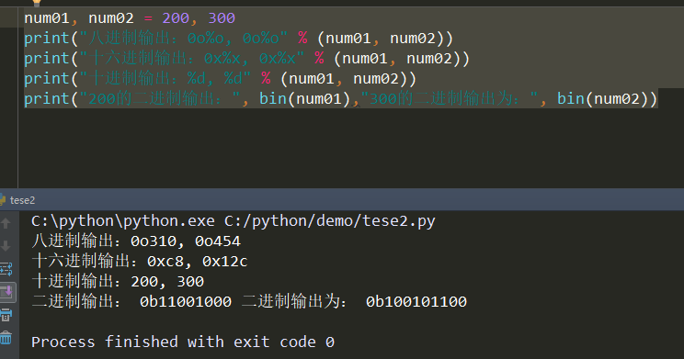The image size is (684, 359).
Task: Click the up stack trace arrow icon
Action: (x=6, y=223)
